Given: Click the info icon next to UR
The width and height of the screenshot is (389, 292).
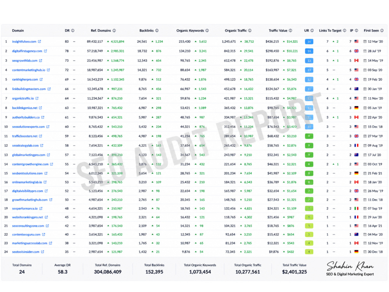Looking at the screenshot, I should 312,30.
